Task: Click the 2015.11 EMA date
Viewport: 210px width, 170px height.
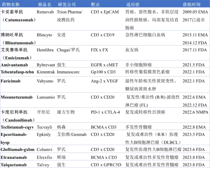Action: 195,35
